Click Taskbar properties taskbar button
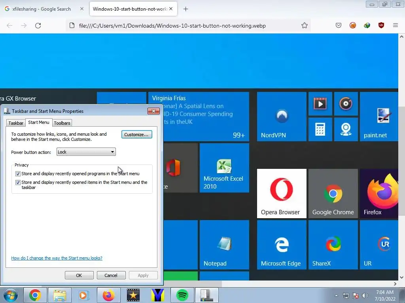This screenshot has height=303, width=405. tap(206, 295)
